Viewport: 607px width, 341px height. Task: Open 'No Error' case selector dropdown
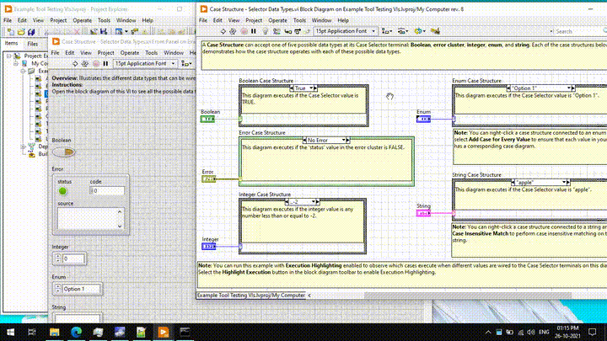tap(326, 140)
